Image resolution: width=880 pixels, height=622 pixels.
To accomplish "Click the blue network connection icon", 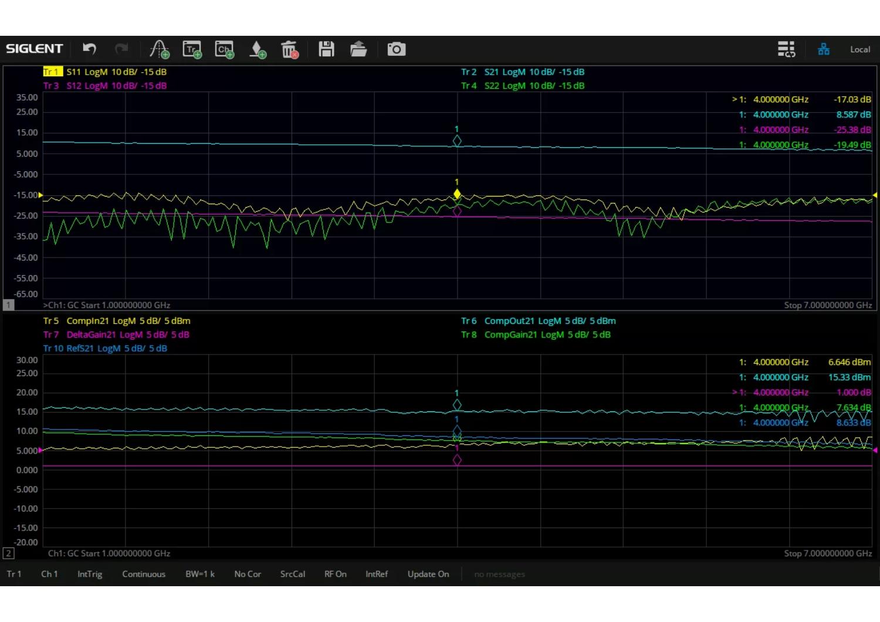I will pyautogui.click(x=824, y=49).
